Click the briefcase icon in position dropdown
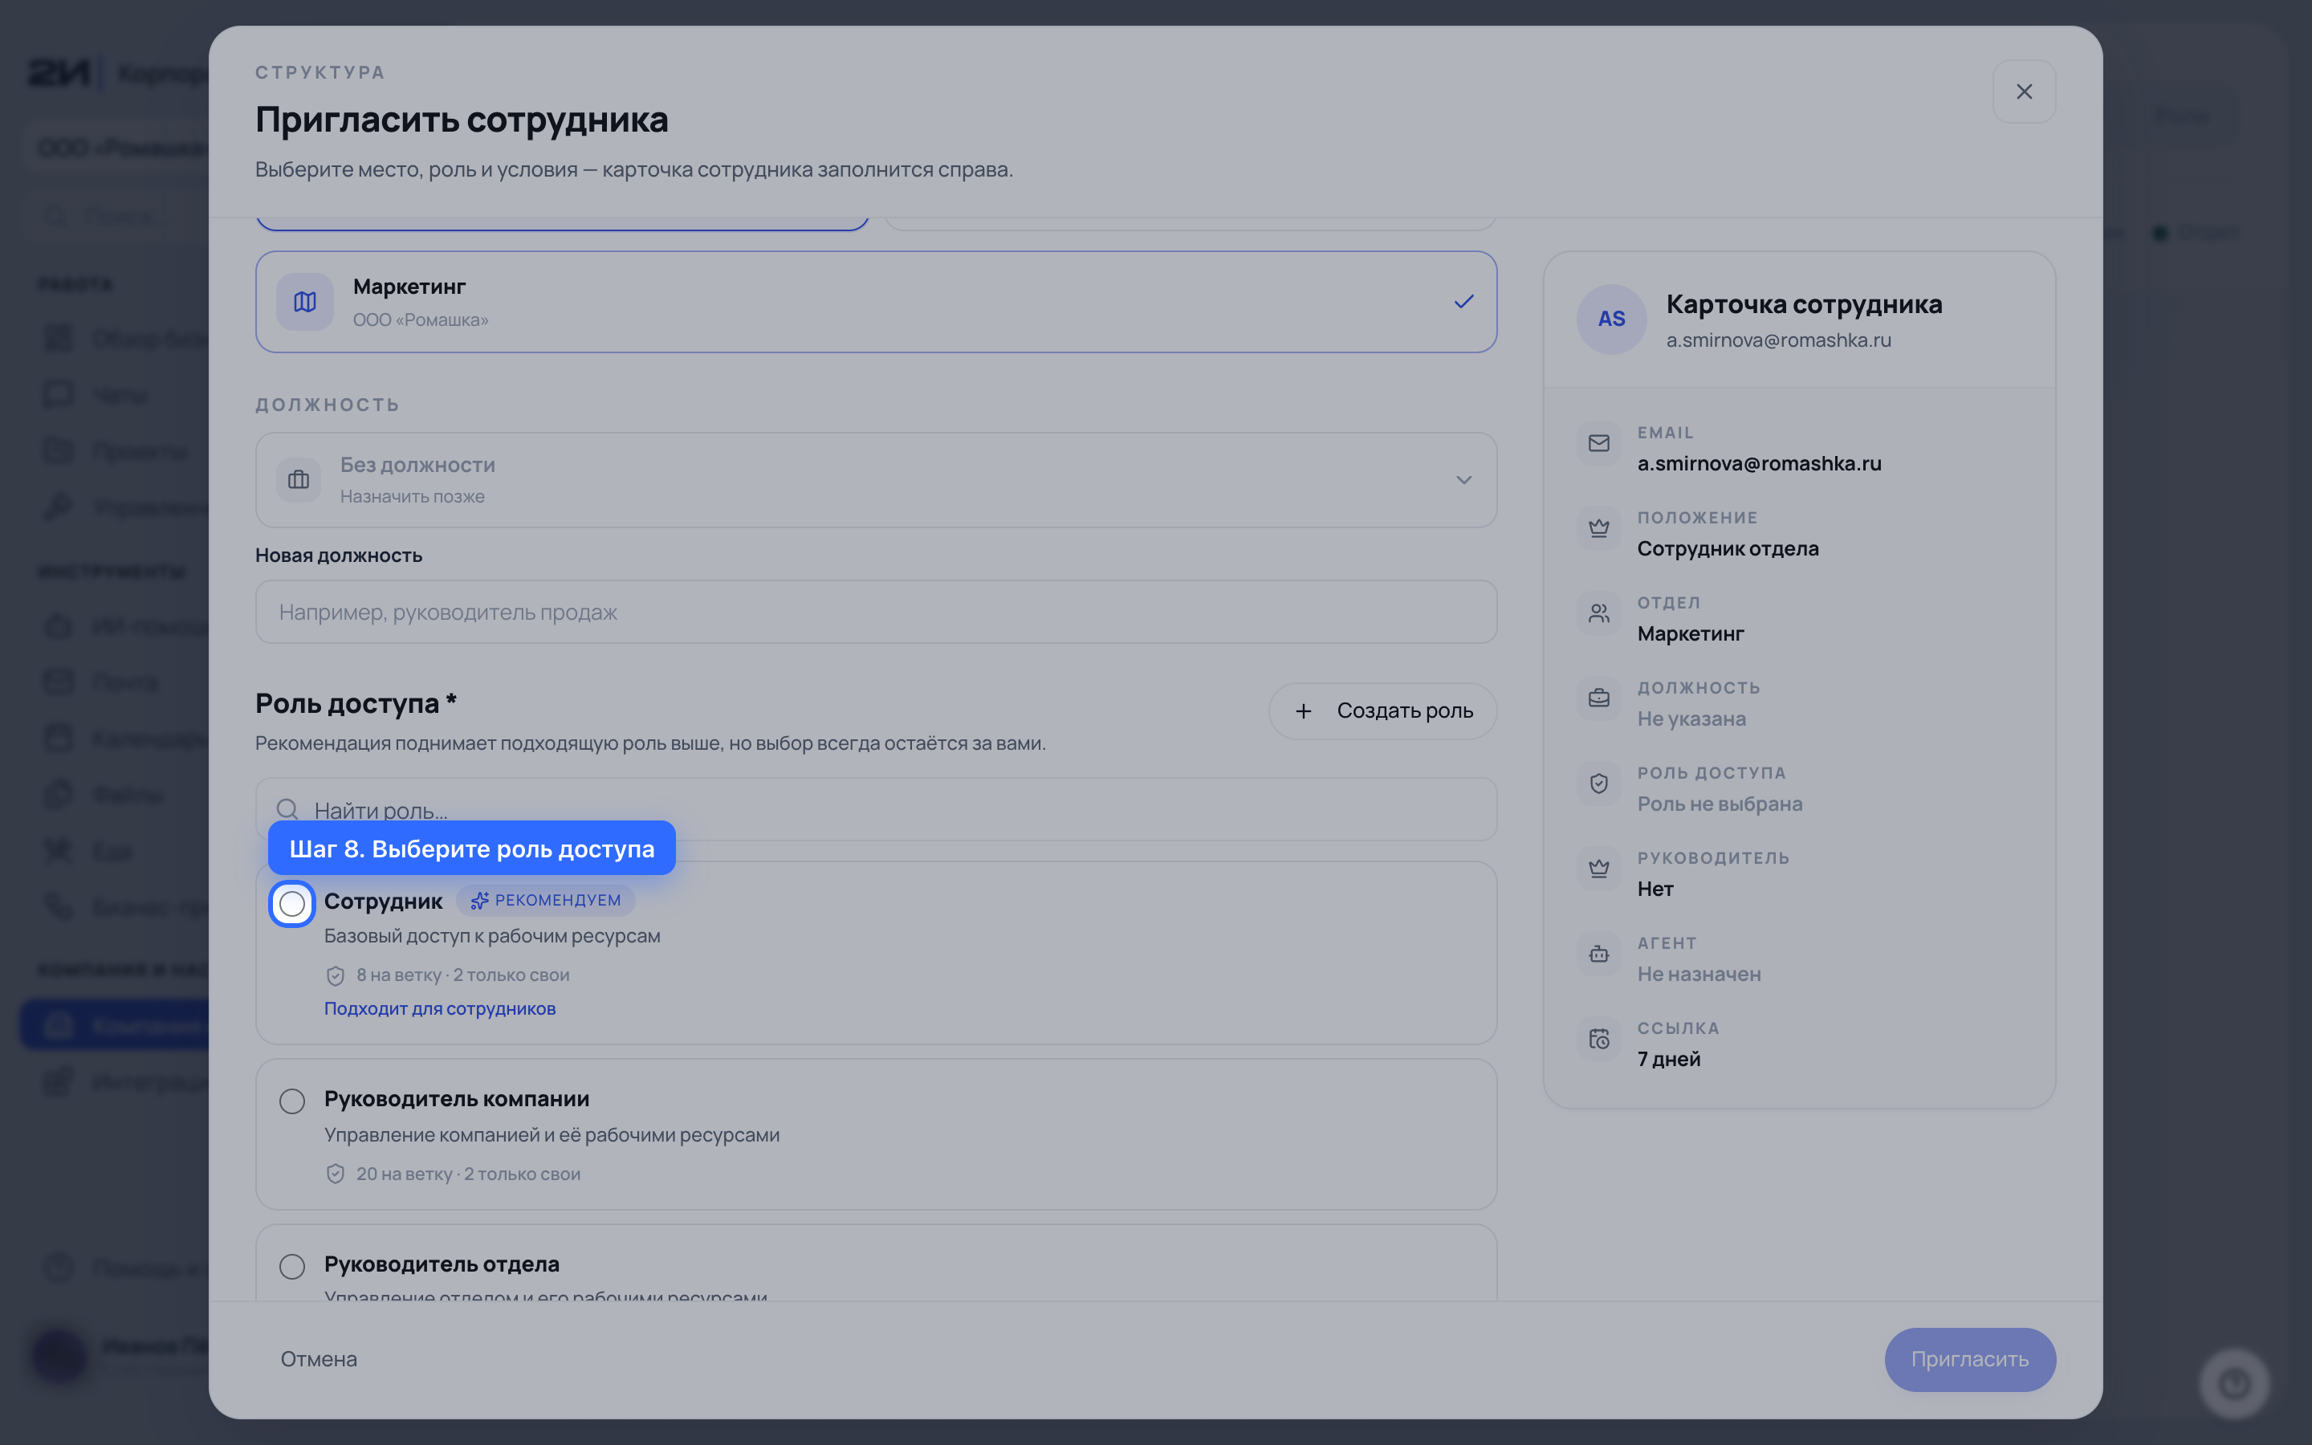2312x1445 pixels. pos(298,480)
